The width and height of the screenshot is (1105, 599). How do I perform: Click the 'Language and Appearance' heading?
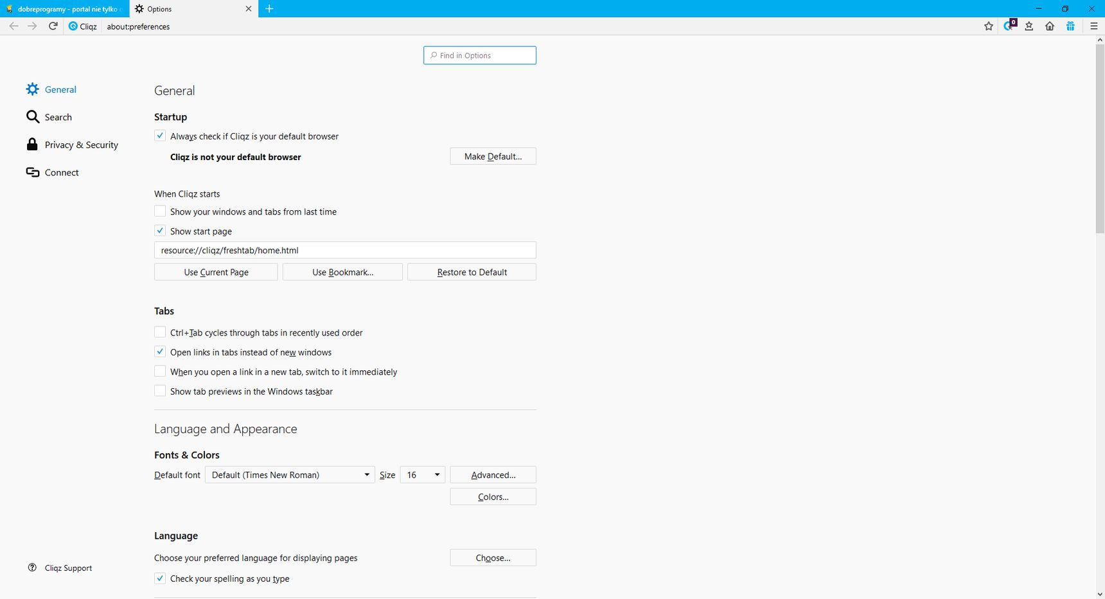[x=225, y=429]
